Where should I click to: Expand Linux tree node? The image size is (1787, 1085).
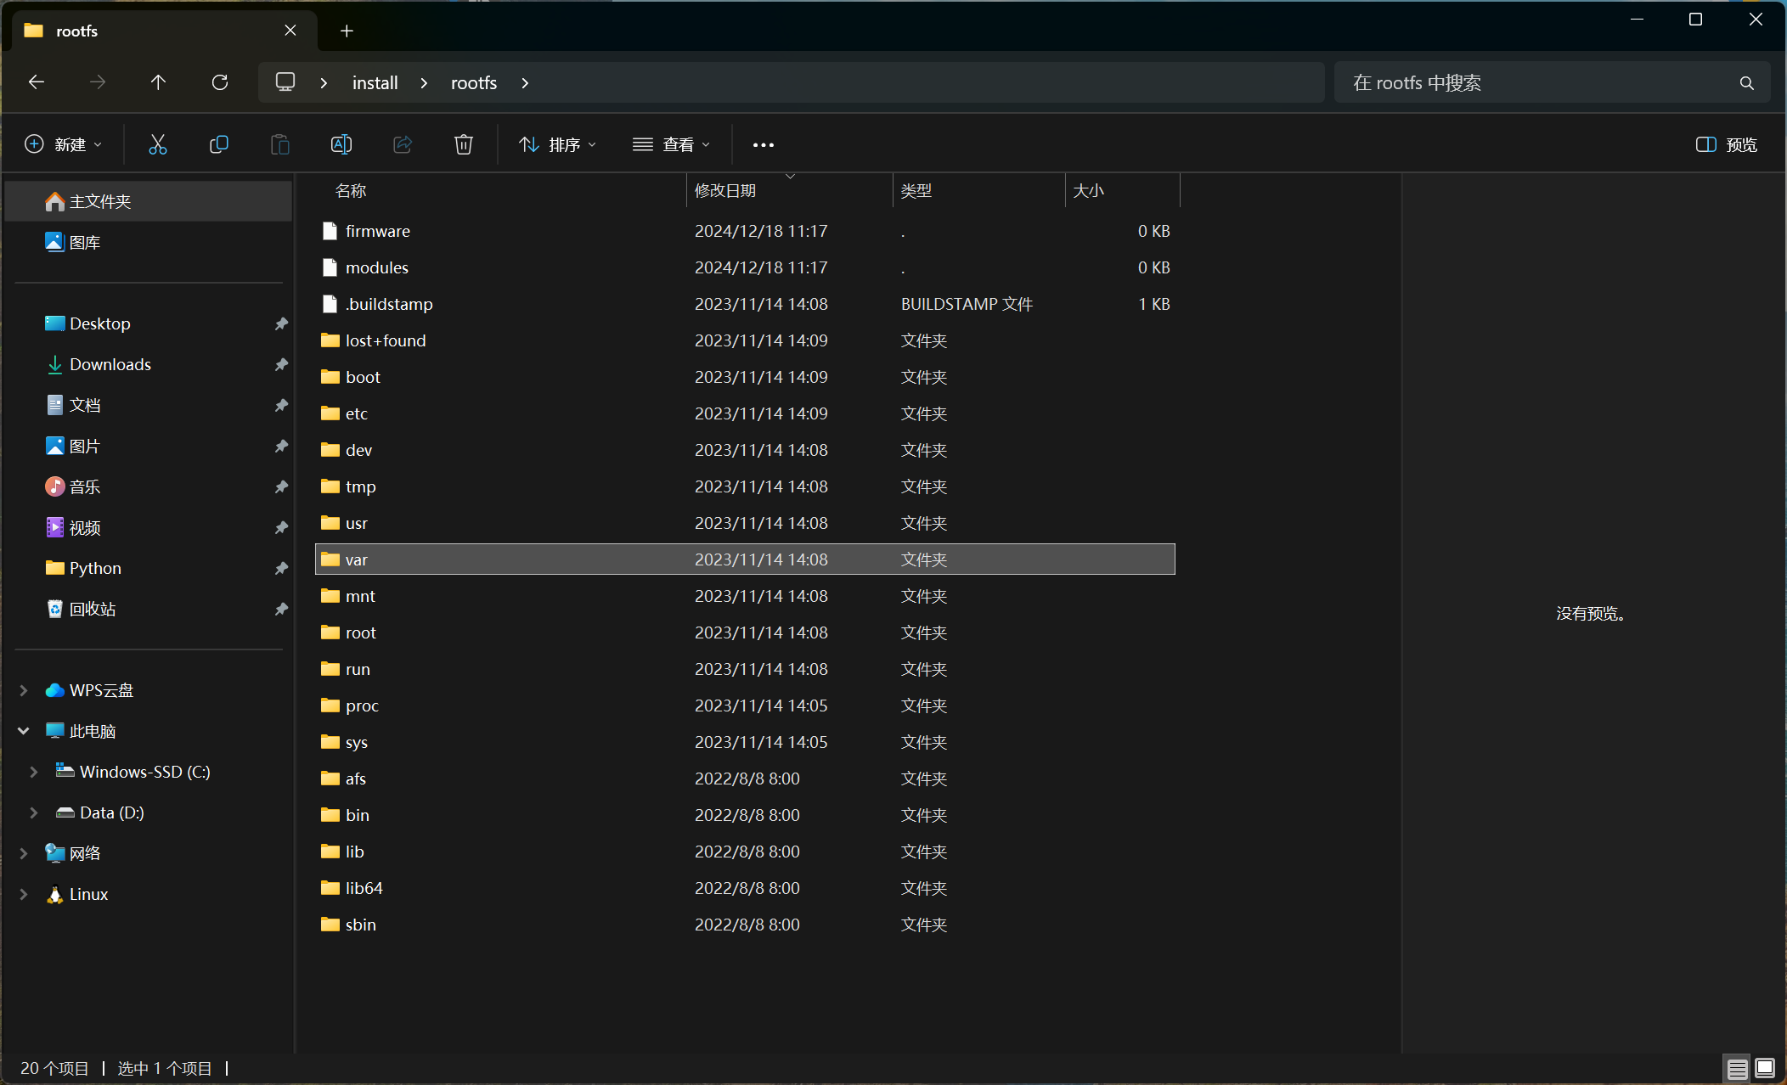tap(24, 894)
